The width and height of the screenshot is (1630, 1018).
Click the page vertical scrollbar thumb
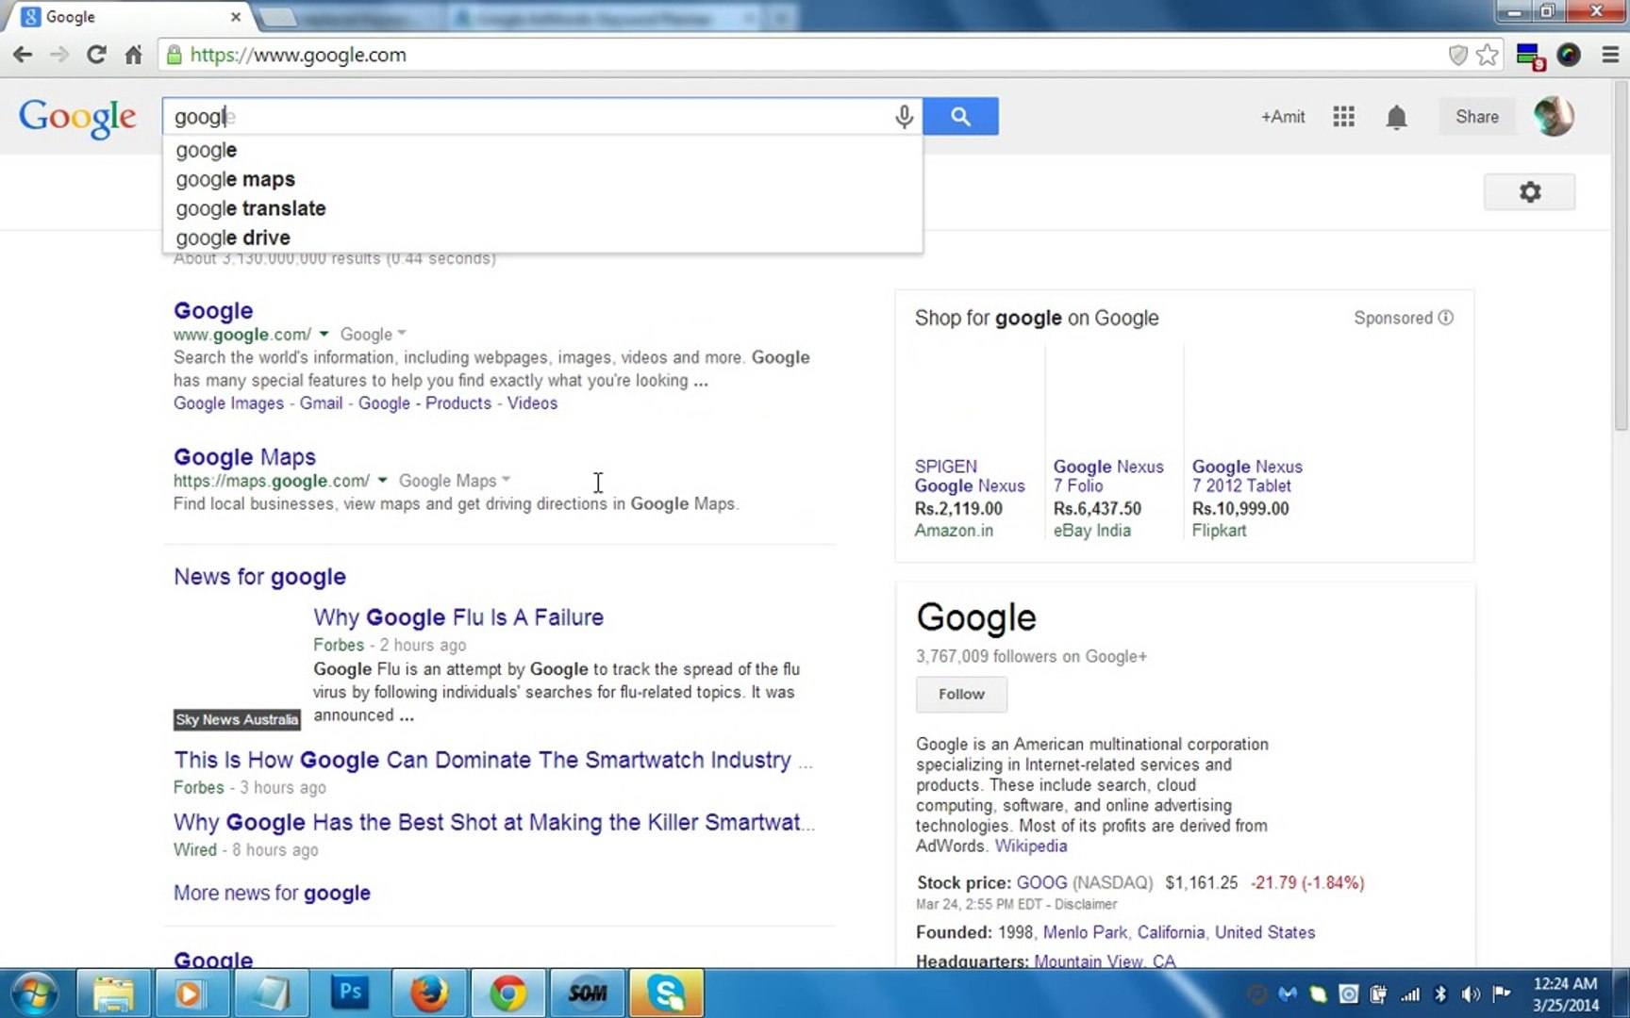click(x=1621, y=254)
